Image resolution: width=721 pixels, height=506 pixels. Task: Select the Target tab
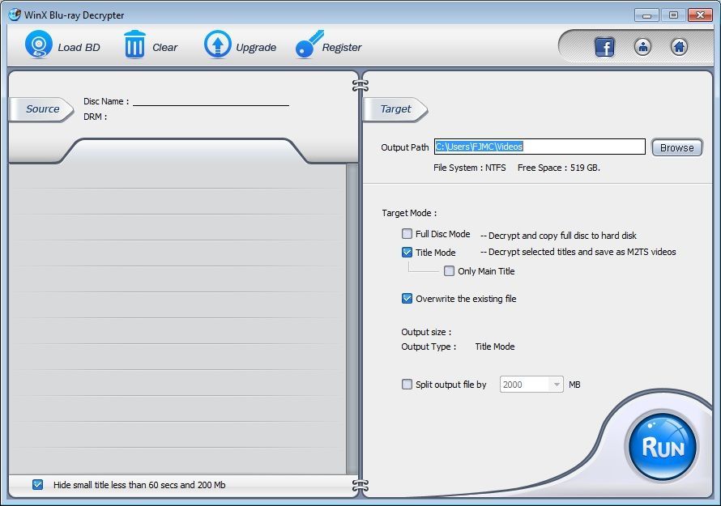tap(395, 109)
